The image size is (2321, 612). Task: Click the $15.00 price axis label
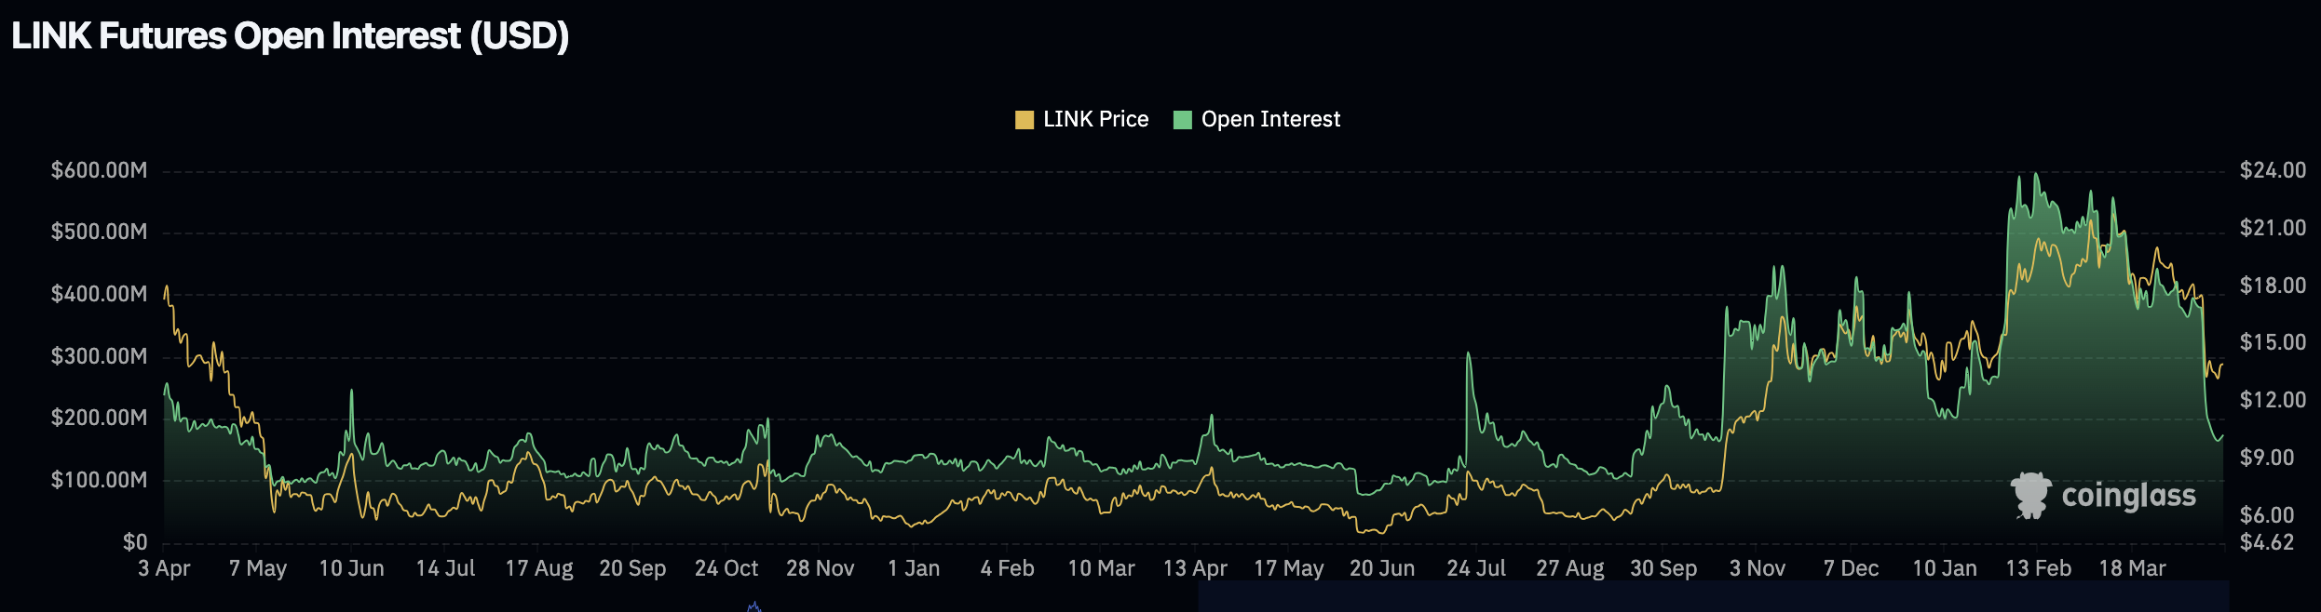[x=2273, y=342]
